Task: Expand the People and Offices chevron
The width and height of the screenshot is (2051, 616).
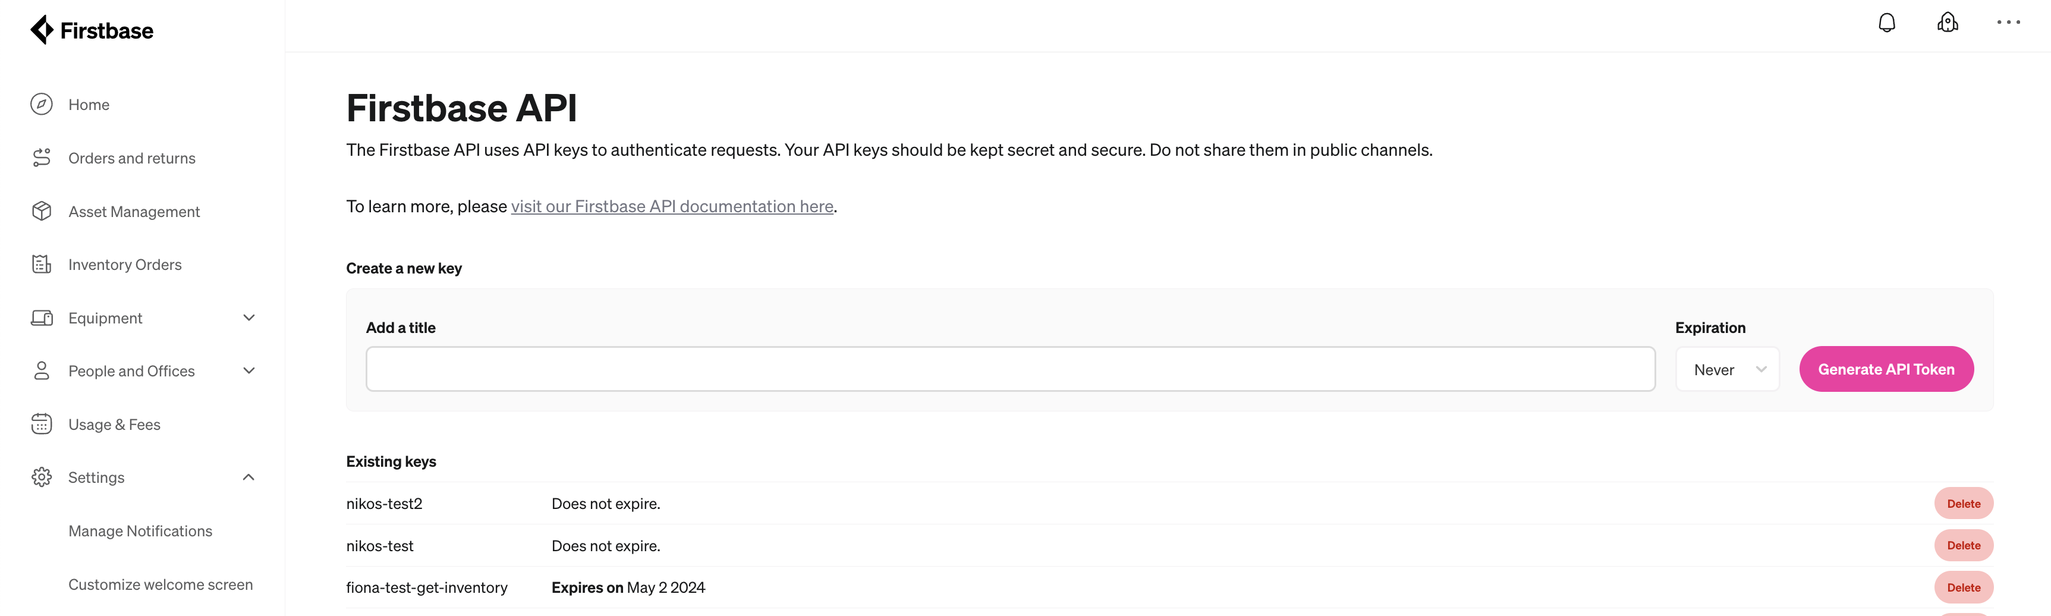Action: click(248, 371)
